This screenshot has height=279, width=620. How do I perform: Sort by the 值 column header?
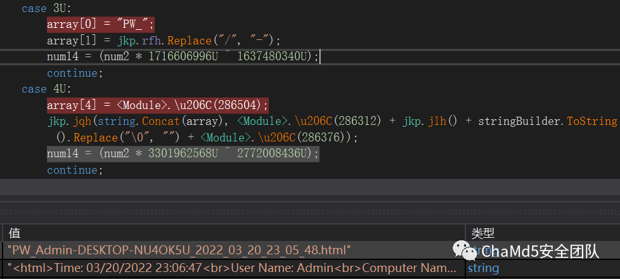[233, 233]
